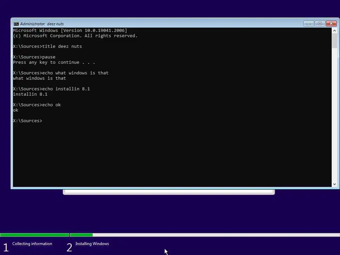Image resolution: width=340 pixels, height=255 pixels.
Task: Click the 'ok' output line
Action: tap(15, 110)
